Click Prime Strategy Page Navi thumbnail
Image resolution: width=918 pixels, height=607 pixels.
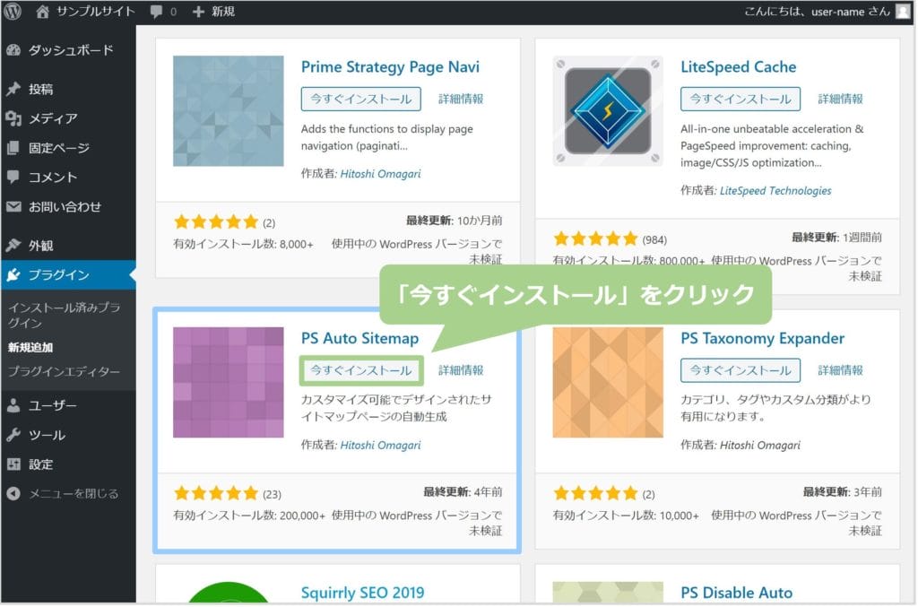(229, 111)
